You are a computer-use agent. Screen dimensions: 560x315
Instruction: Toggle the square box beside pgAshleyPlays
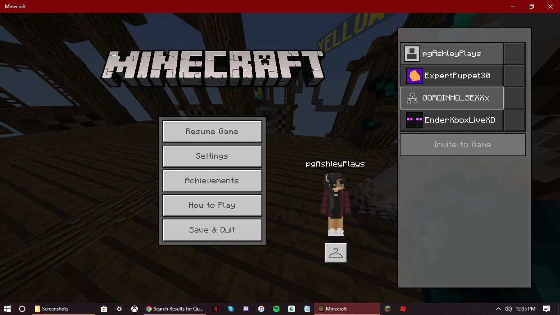[514, 54]
